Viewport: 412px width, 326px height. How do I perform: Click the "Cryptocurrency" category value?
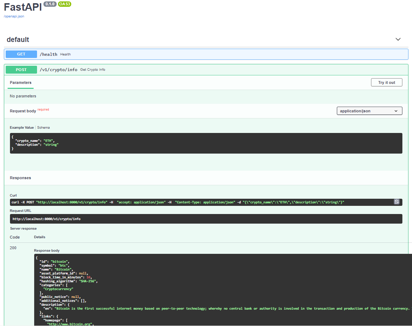[x=58, y=289]
